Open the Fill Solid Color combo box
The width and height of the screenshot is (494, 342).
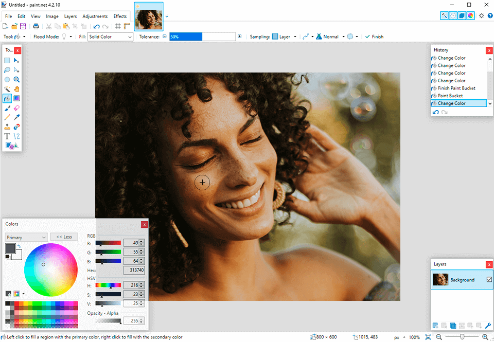[x=110, y=37]
